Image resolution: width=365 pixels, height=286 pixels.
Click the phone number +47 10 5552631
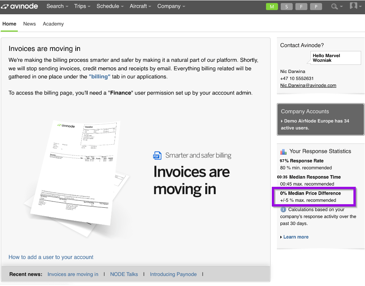(297, 78)
